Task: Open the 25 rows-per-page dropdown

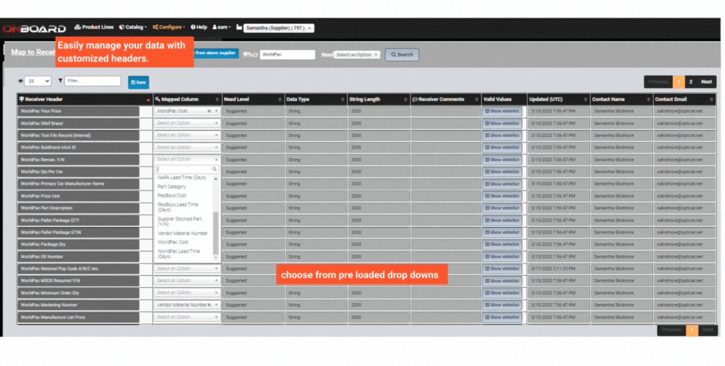Action: [x=37, y=81]
